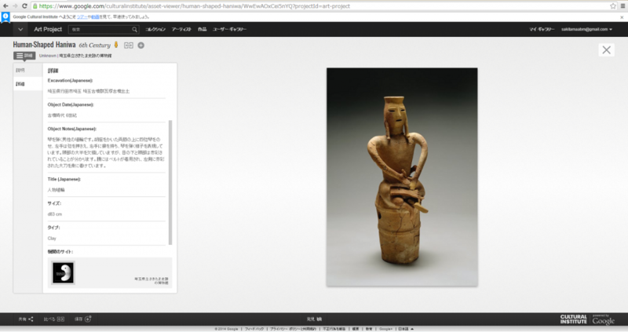This screenshot has width=628, height=332.
Task: Click the green padlock security icon
Action: pyautogui.click(x=35, y=6)
